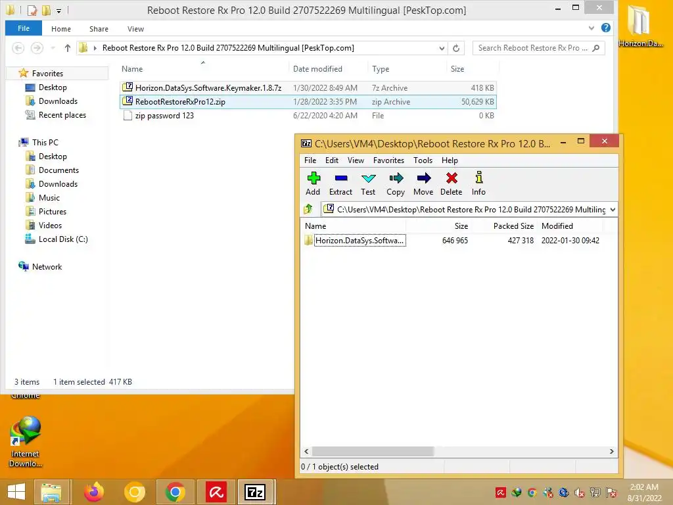Screen dimensions: 673x505
Task: Click the 7-Zip Add toolbar icon
Action: pos(313,178)
